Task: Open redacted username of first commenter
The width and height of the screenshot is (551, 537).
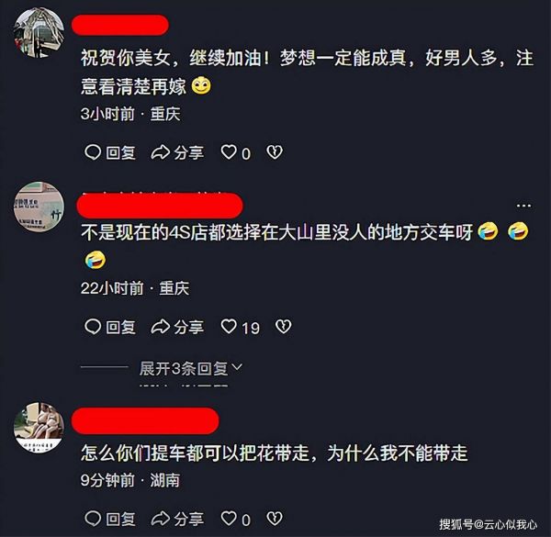Action: tap(120, 25)
